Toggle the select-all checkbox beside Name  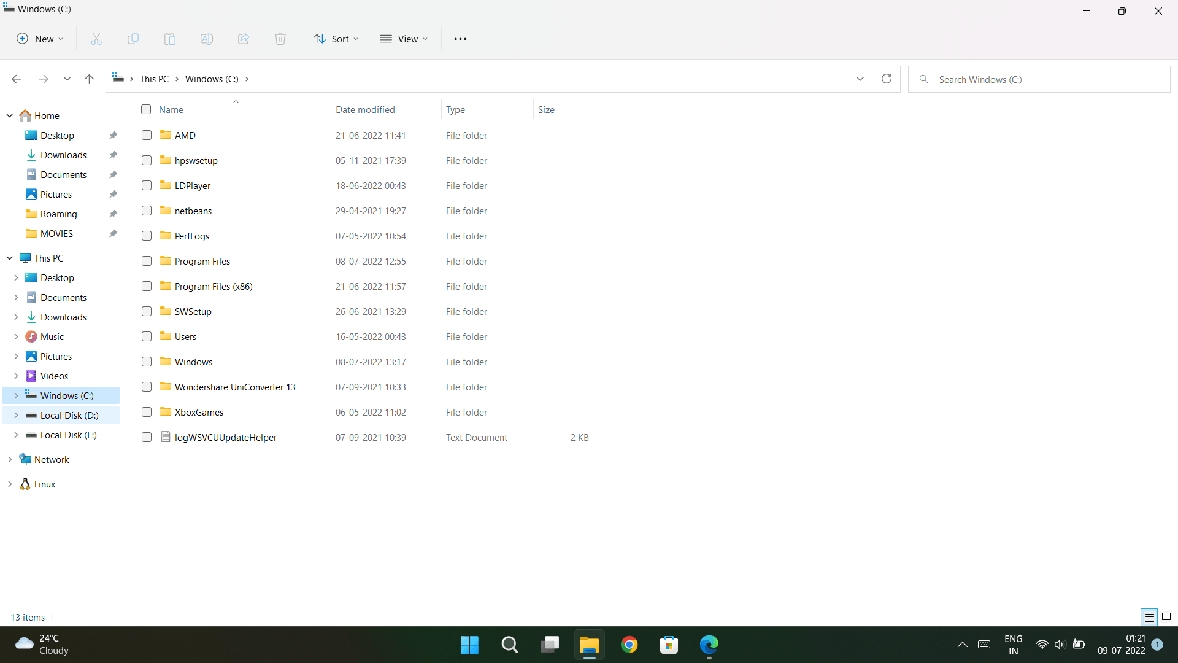click(146, 109)
